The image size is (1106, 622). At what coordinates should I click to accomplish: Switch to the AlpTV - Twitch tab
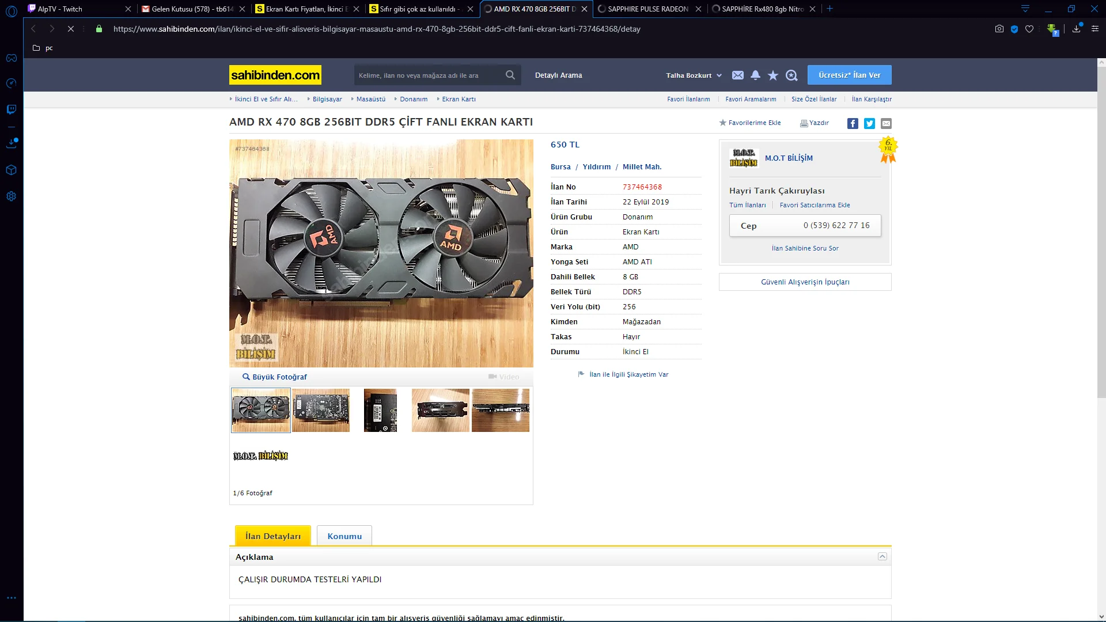pyautogui.click(x=60, y=9)
